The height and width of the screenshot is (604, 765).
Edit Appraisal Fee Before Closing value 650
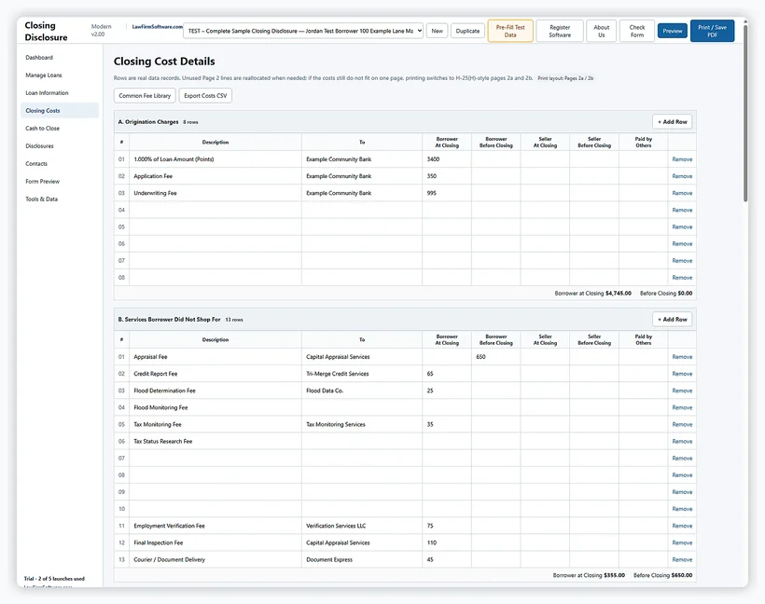coord(495,357)
